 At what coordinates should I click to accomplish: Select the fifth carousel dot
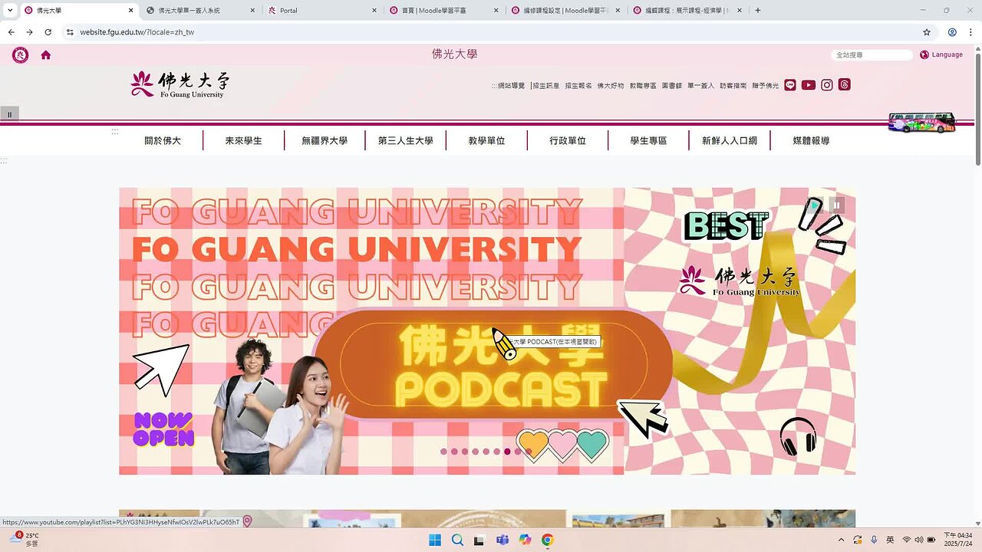pyautogui.click(x=486, y=452)
